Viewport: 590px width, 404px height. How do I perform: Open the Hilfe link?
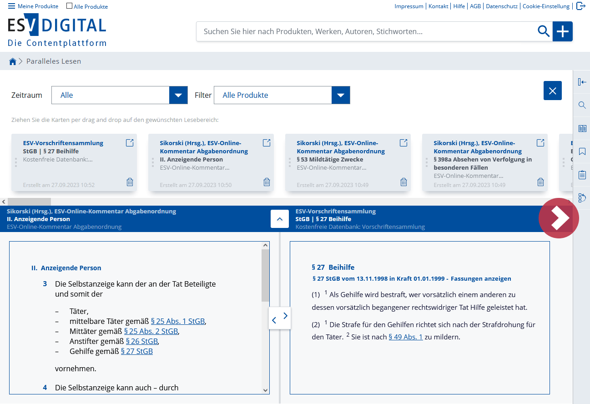(459, 6)
